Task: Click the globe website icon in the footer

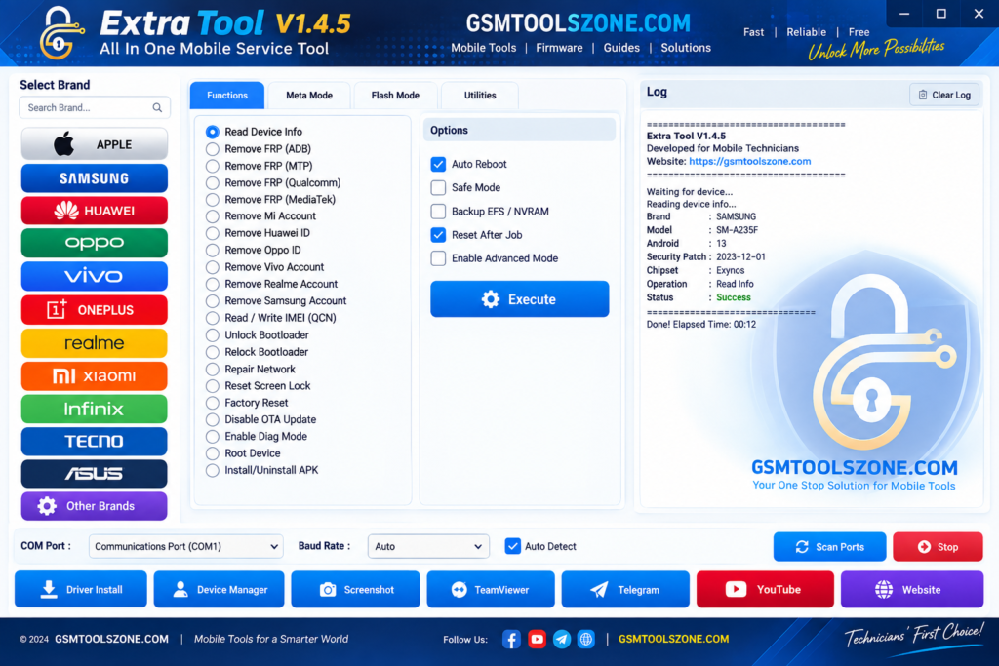Action: pyautogui.click(x=586, y=639)
